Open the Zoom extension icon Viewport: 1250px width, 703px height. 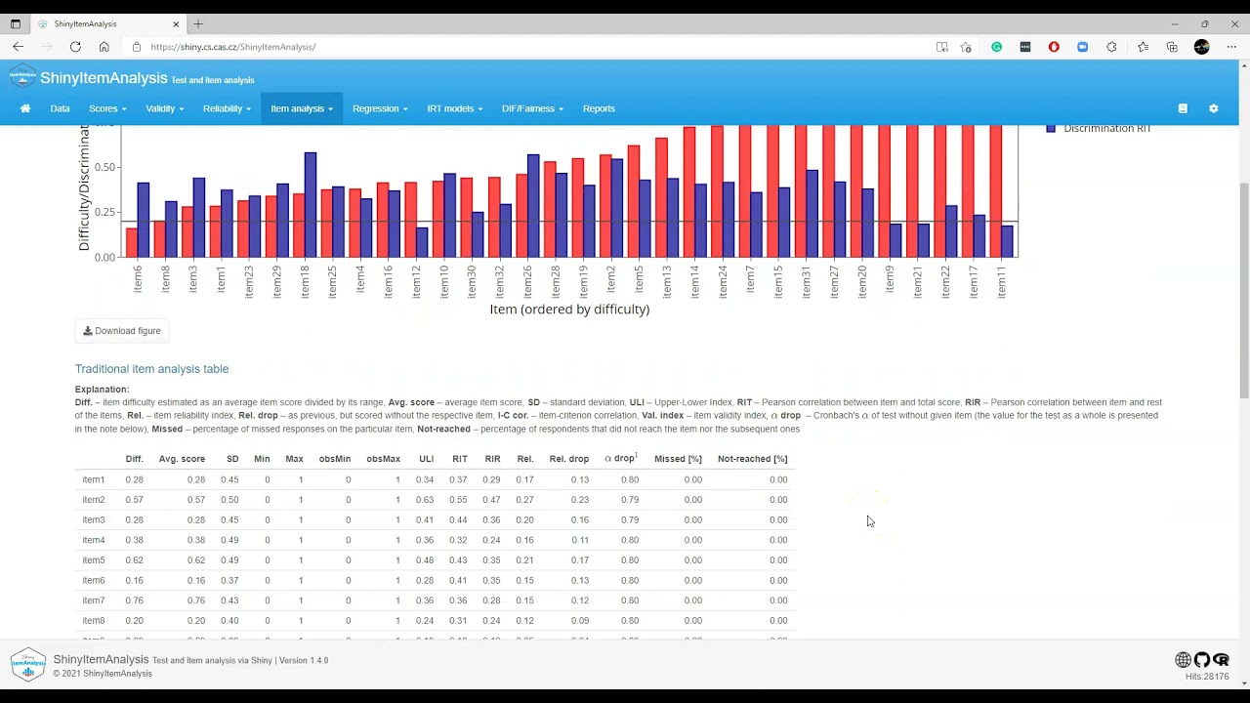(1082, 47)
